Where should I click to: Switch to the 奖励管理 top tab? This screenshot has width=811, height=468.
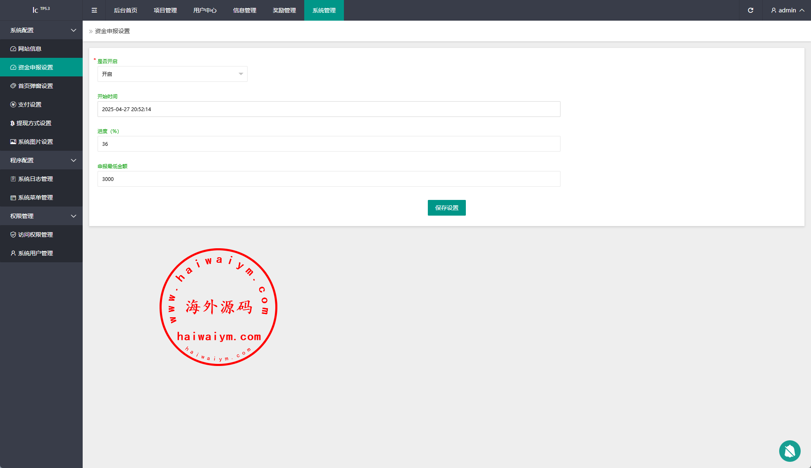pos(284,10)
